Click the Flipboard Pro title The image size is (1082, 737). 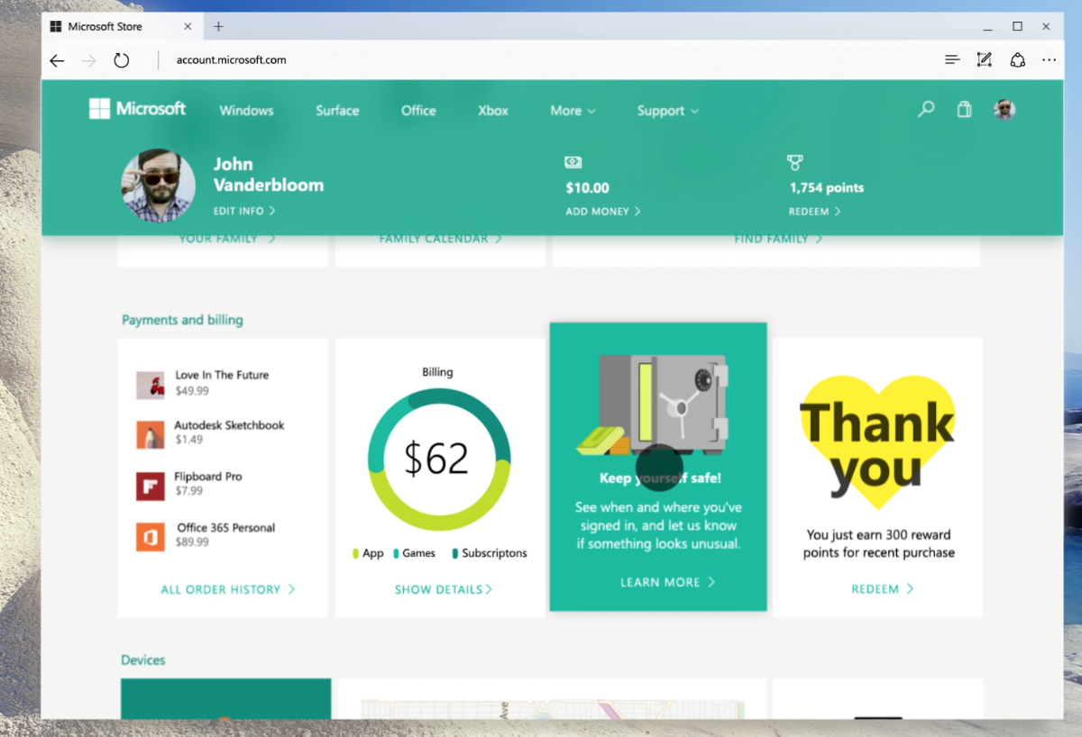[x=208, y=477]
